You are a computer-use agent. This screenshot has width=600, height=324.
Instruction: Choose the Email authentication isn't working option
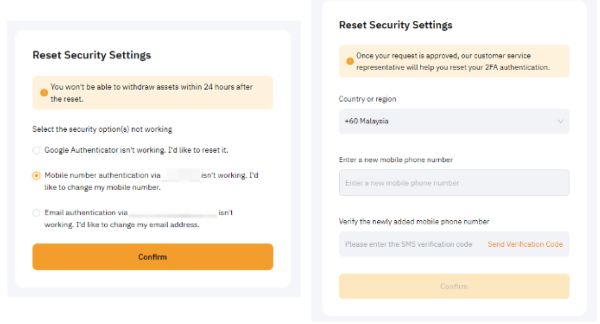[36, 213]
